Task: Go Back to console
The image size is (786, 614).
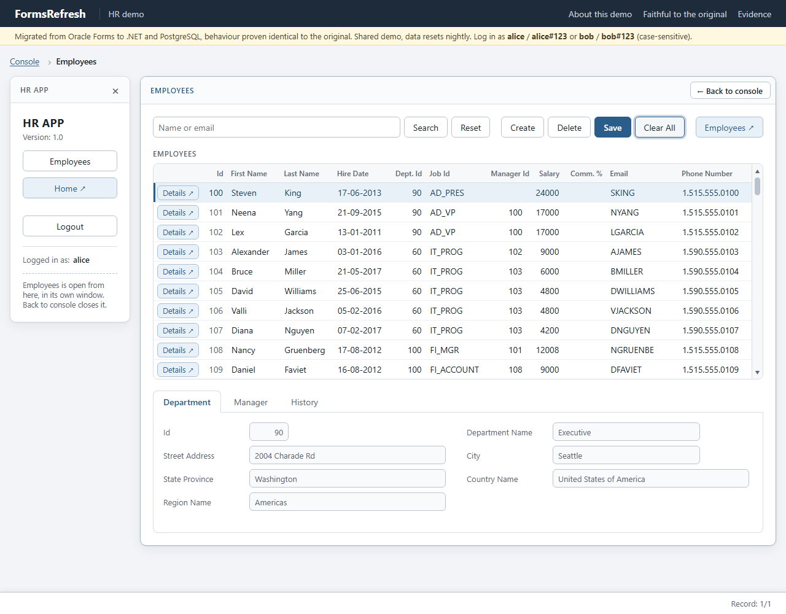Action: (730, 91)
